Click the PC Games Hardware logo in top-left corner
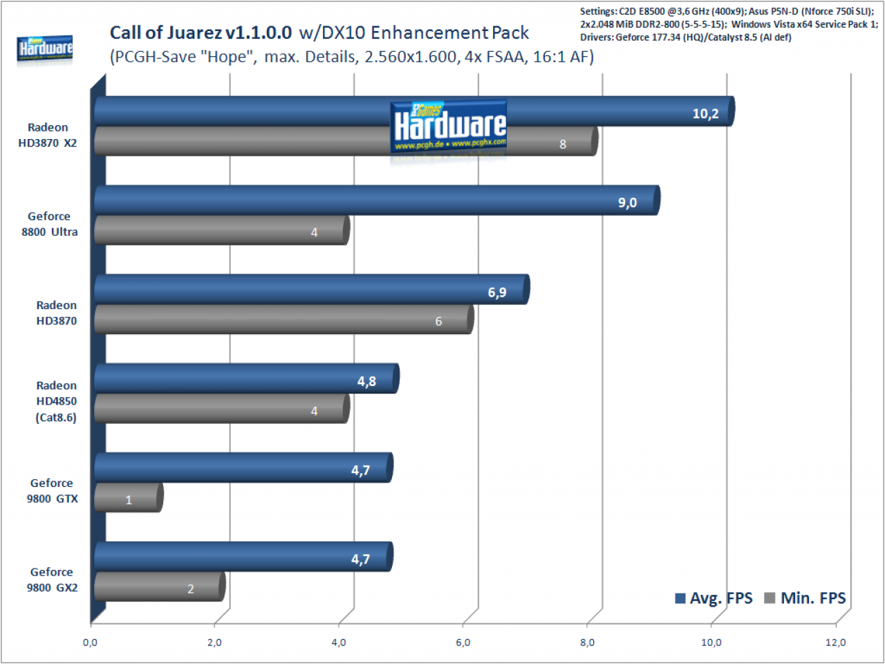This screenshot has height=664, width=885. click(45, 50)
